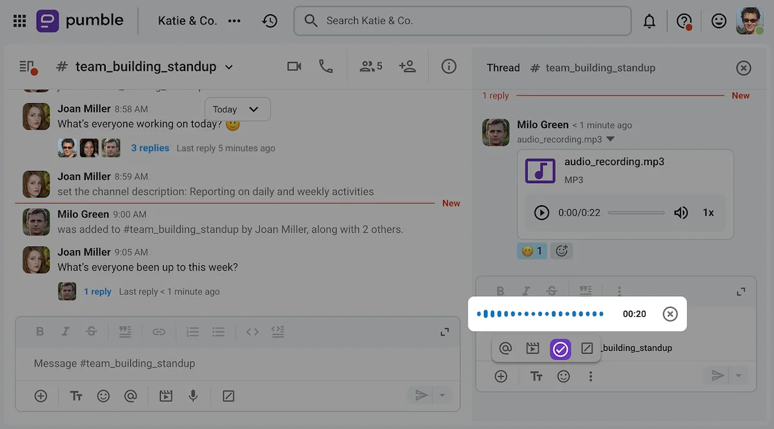This screenshot has height=429, width=774.
Task: Open user profile avatar in top bar
Action: point(749,21)
